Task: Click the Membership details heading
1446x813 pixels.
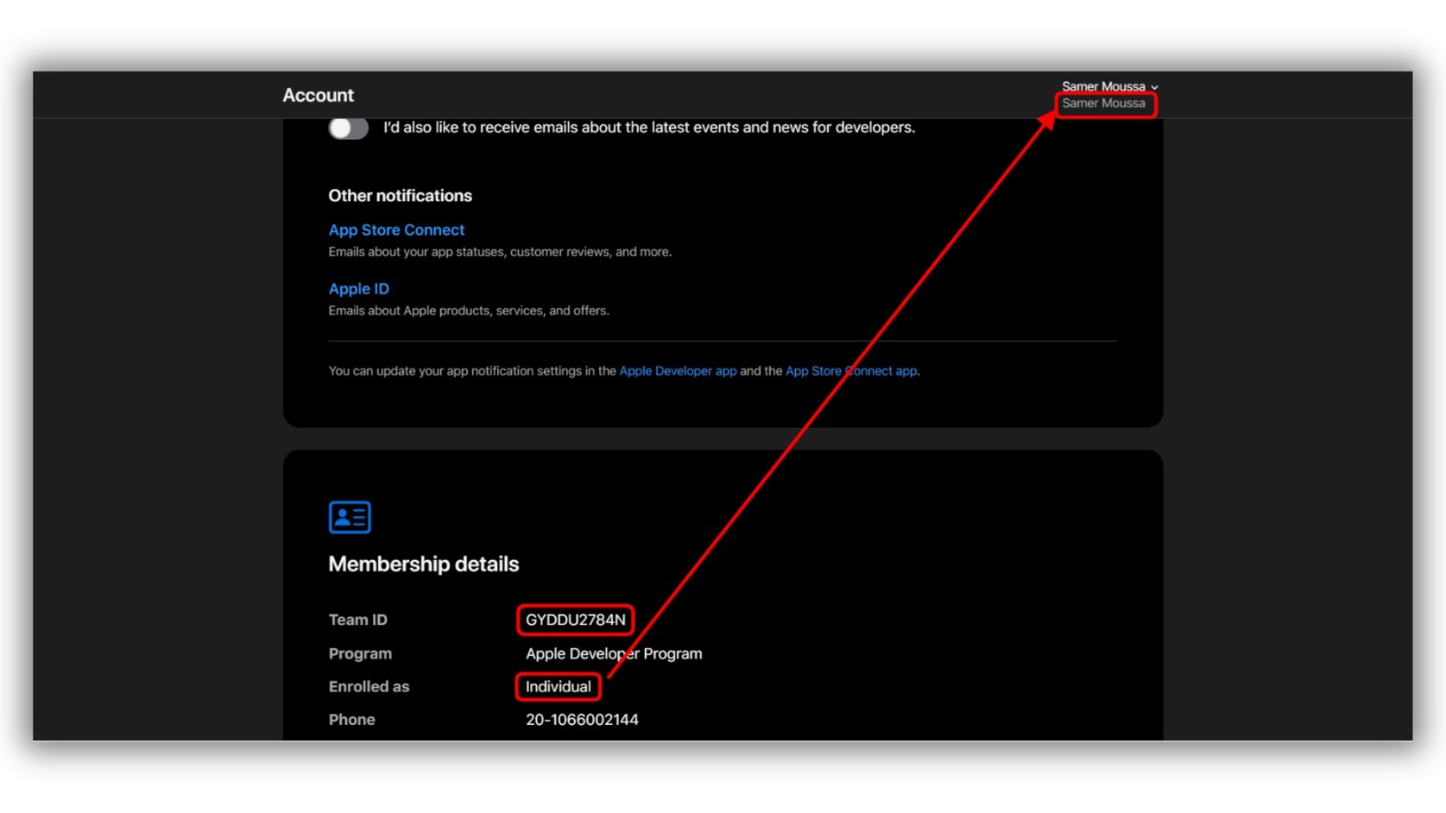Action: click(x=423, y=564)
